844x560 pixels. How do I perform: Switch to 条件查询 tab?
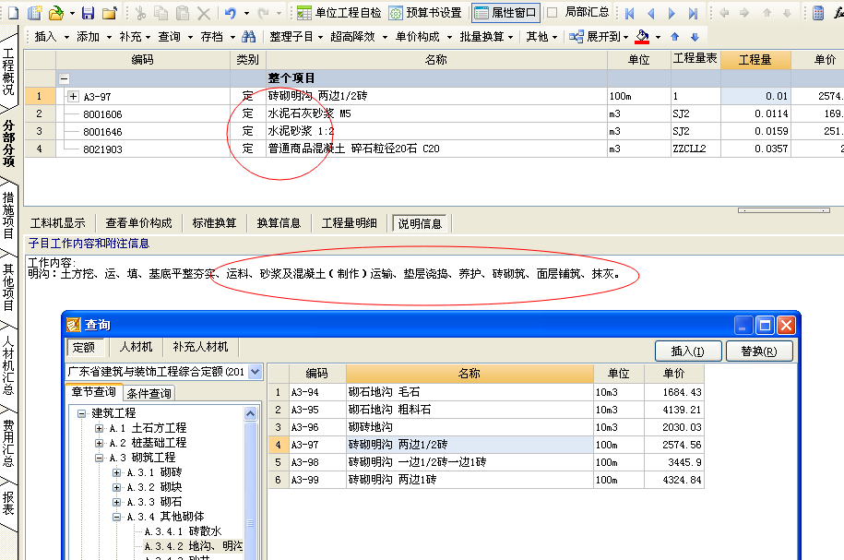pyautogui.click(x=149, y=394)
